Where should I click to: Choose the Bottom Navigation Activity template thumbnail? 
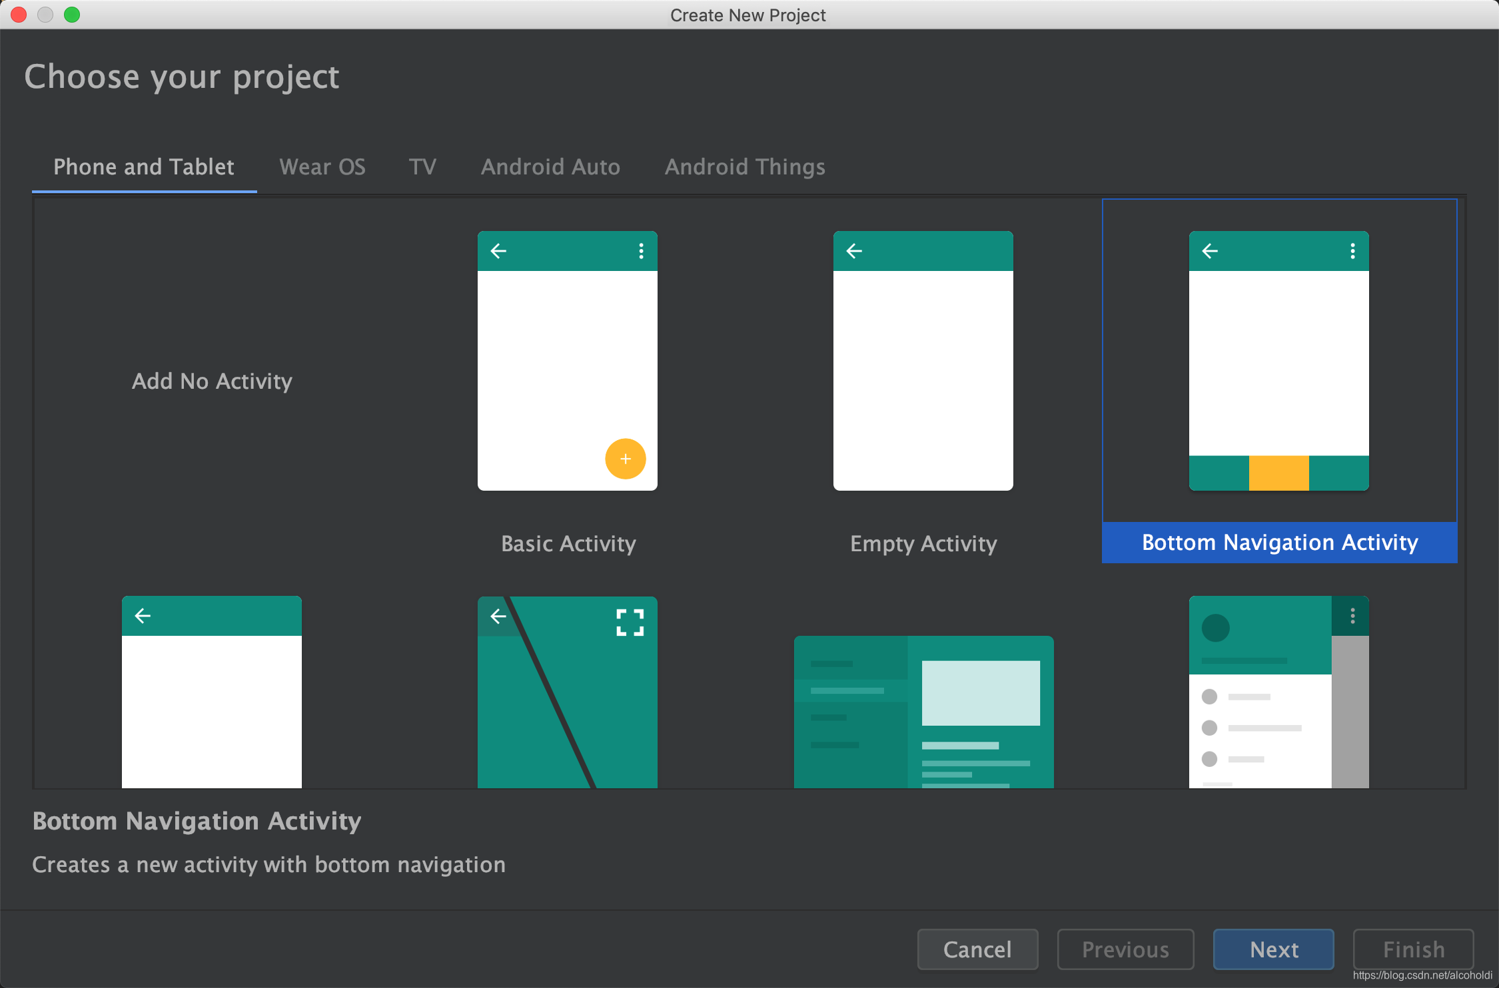click(1279, 361)
